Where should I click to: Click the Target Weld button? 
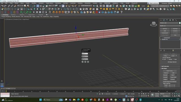pos(173,77)
